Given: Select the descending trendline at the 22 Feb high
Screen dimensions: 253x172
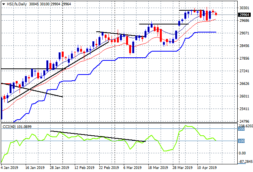Looking at the screenshot, I should point(119,34).
